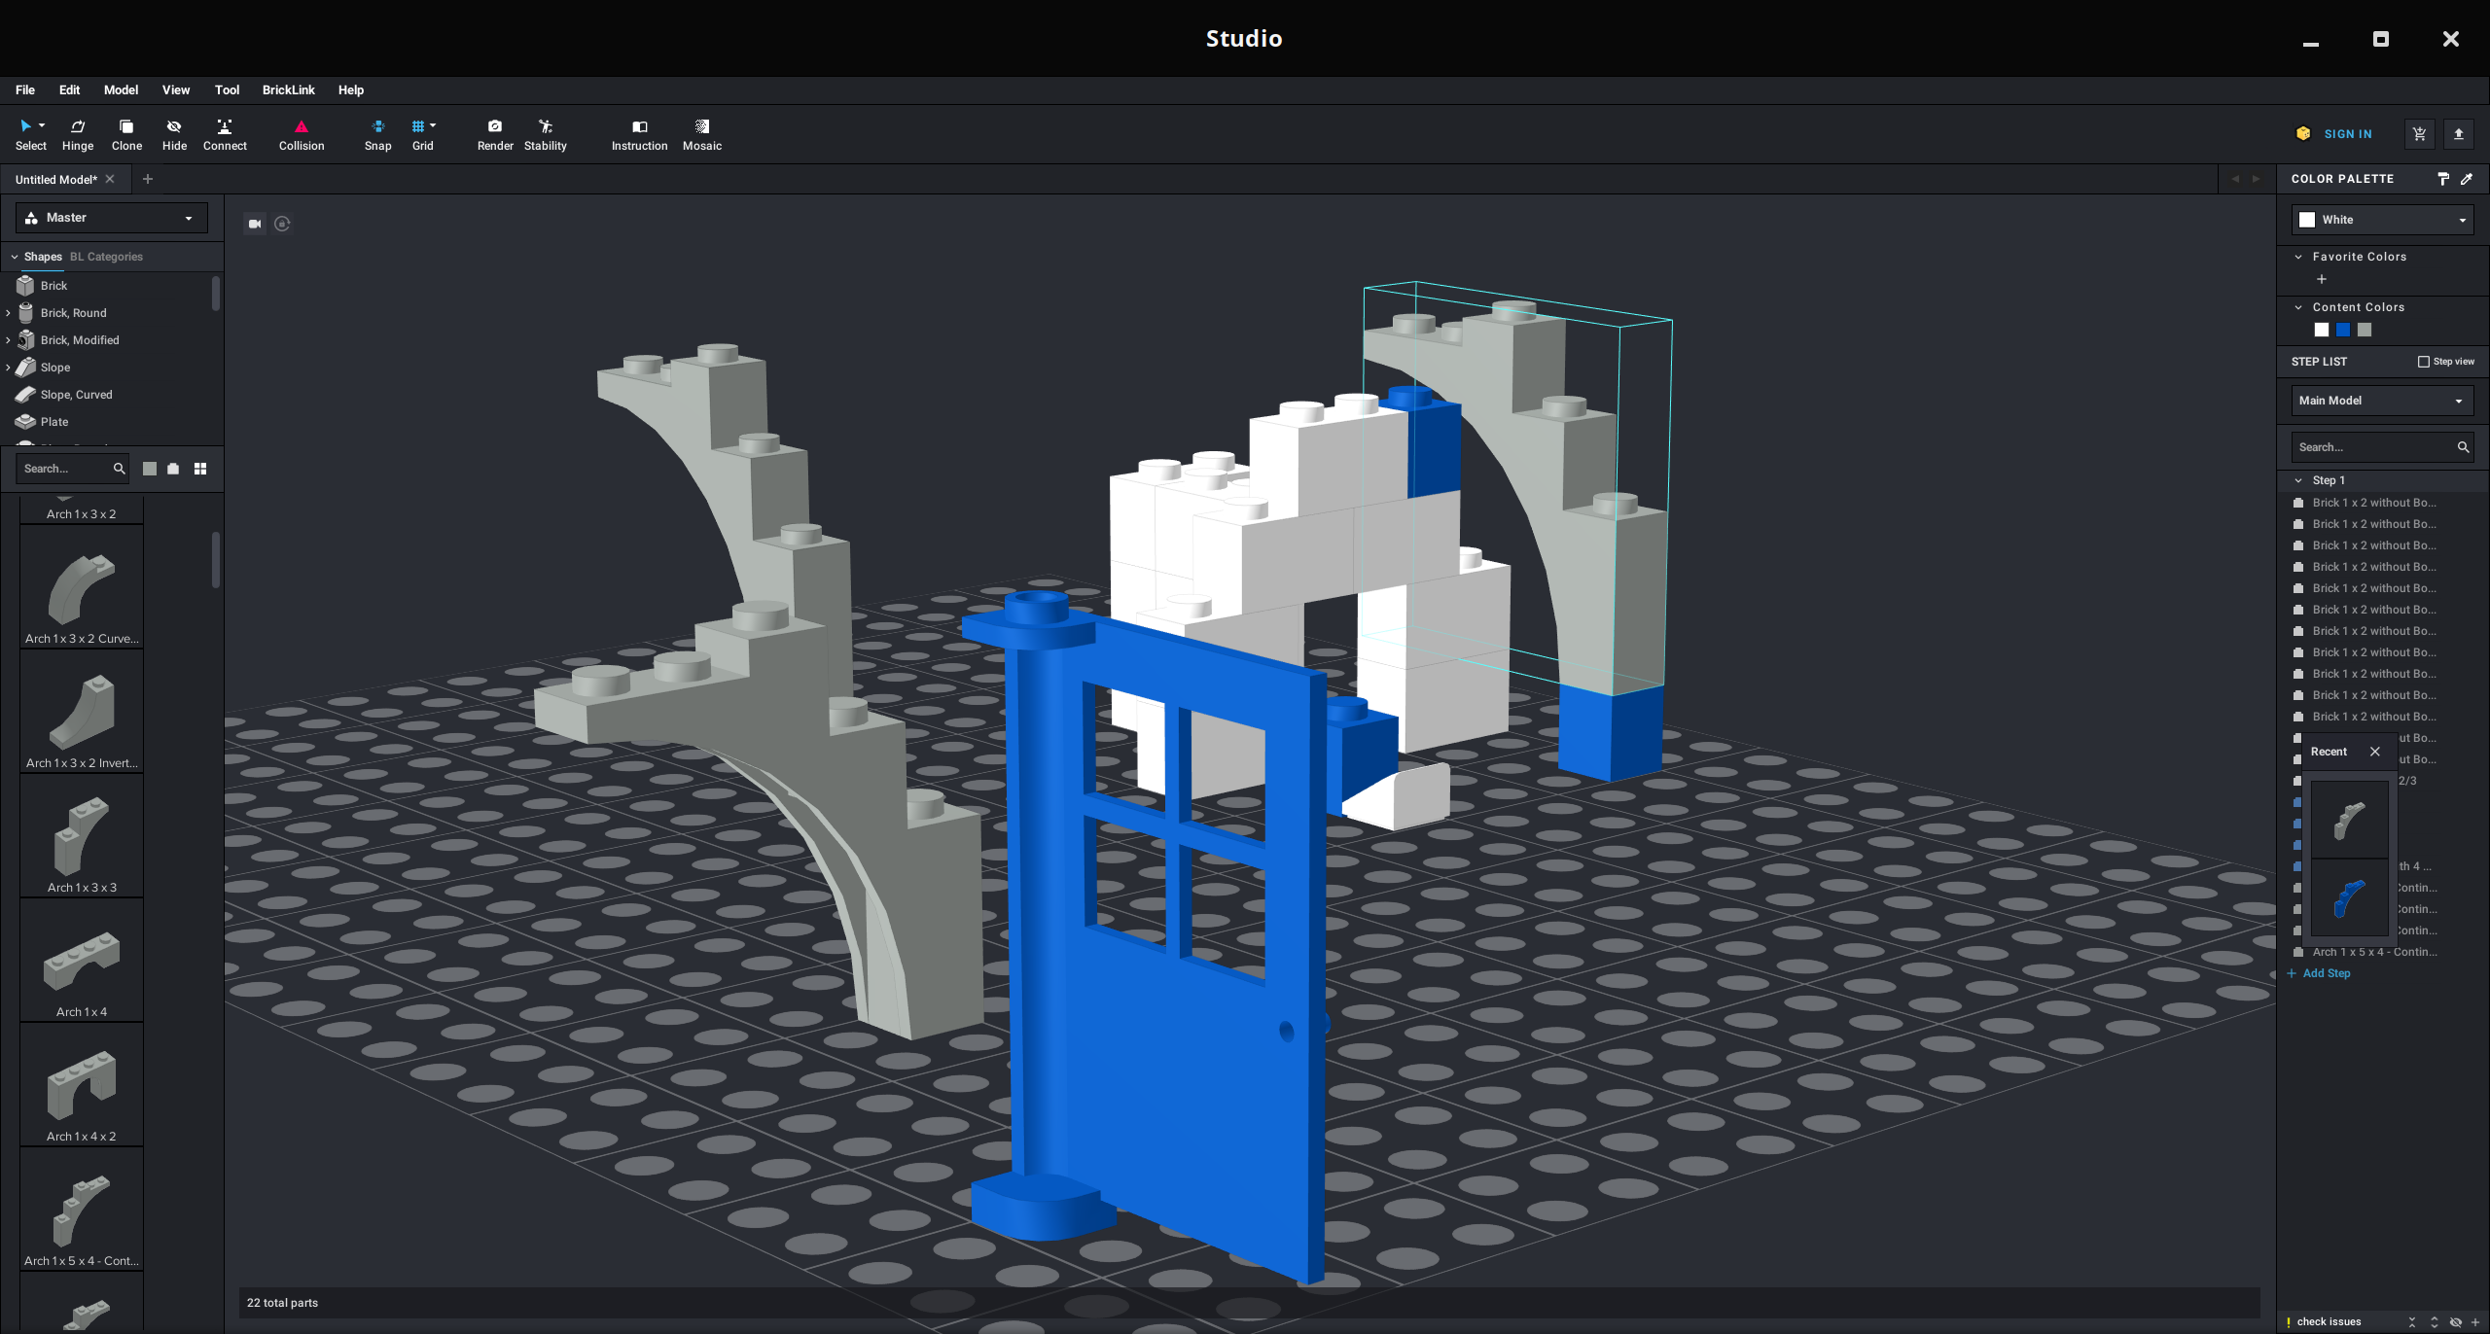The width and height of the screenshot is (2490, 1334).
Task: Enable grid view in shapes panel
Action: [x=199, y=468]
